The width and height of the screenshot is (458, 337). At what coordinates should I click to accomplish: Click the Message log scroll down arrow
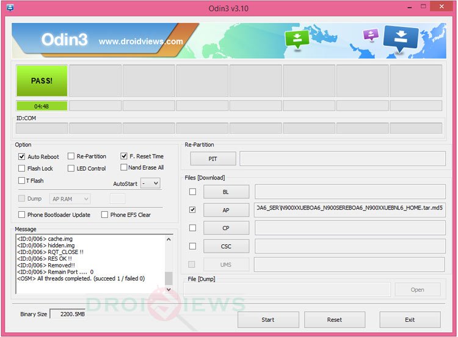pos(169,289)
